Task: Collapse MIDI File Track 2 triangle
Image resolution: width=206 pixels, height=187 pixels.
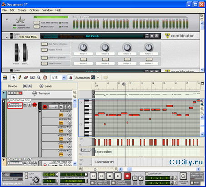Action: tap(4, 101)
